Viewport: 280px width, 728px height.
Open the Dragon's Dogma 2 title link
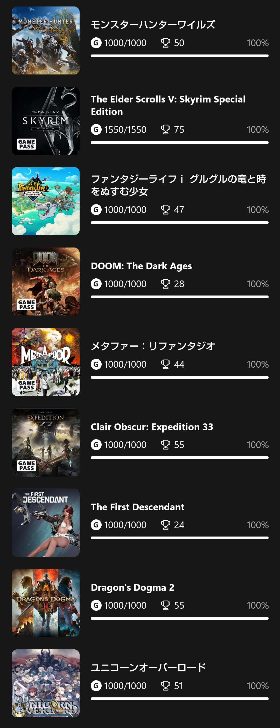point(132,588)
